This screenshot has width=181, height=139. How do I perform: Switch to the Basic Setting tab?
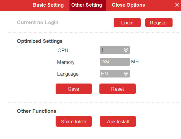[48, 5]
